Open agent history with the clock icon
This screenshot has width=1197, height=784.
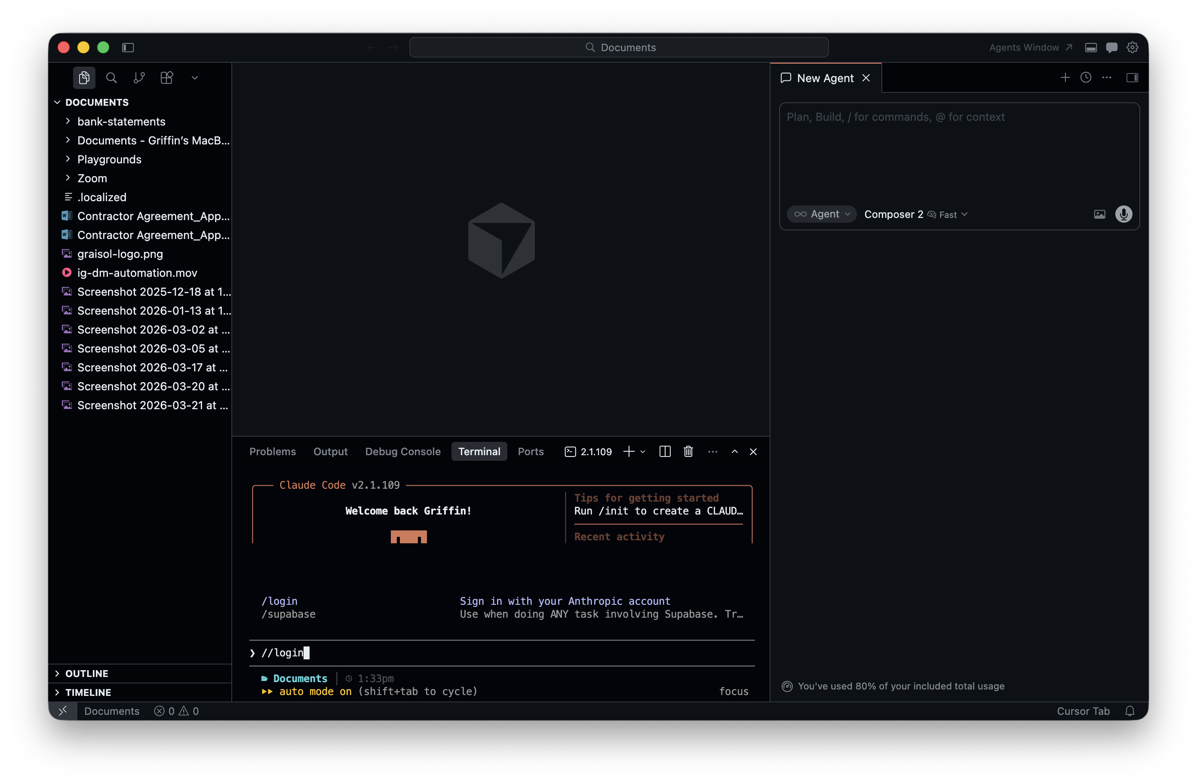pos(1086,77)
